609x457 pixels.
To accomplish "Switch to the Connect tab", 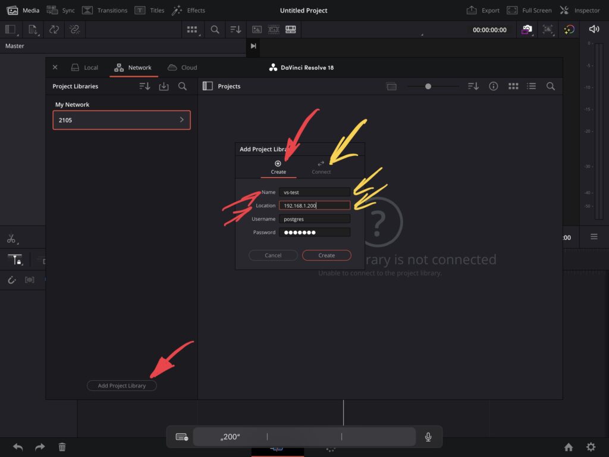I will pyautogui.click(x=321, y=167).
